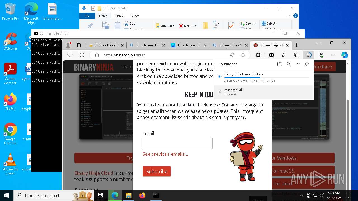Collapse the File Explorer ribbon chevron
Image resolution: width=358 pixels, height=201 pixels.
pos(290,16)
